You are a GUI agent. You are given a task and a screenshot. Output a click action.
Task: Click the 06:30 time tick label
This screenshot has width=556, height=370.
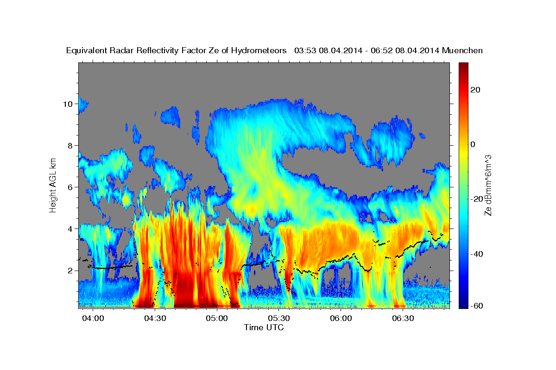[403, 318]
